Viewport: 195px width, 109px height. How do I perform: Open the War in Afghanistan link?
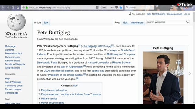[72, 67]
